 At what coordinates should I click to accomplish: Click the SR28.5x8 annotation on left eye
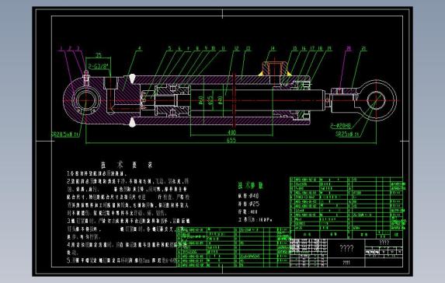65,134
